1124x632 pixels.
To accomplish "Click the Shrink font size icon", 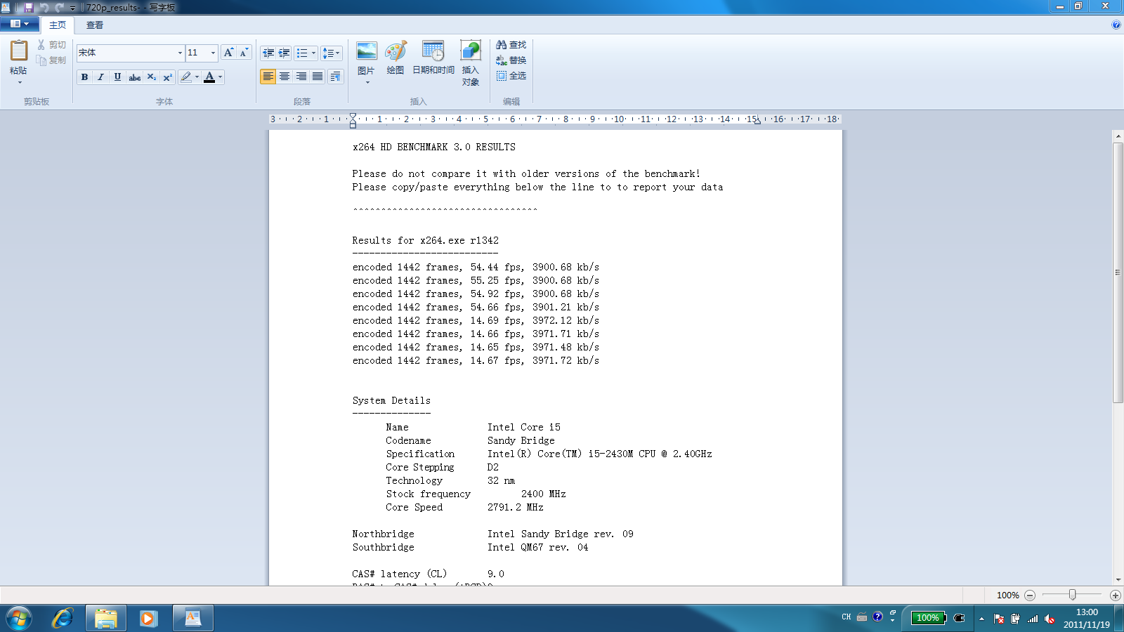I will point(244,53).
